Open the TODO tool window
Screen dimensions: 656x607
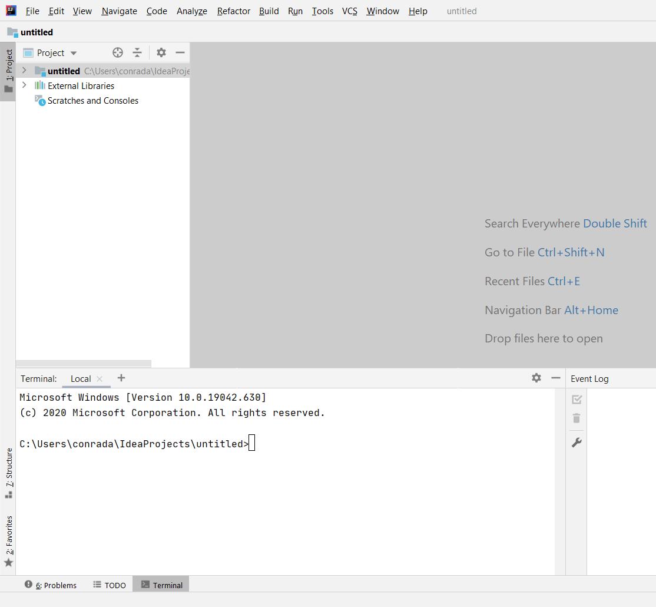pyautogui.click(x=110, y=585)
